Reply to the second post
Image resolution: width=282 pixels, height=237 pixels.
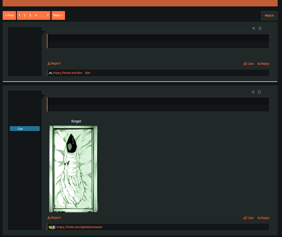tap(263, 218)
